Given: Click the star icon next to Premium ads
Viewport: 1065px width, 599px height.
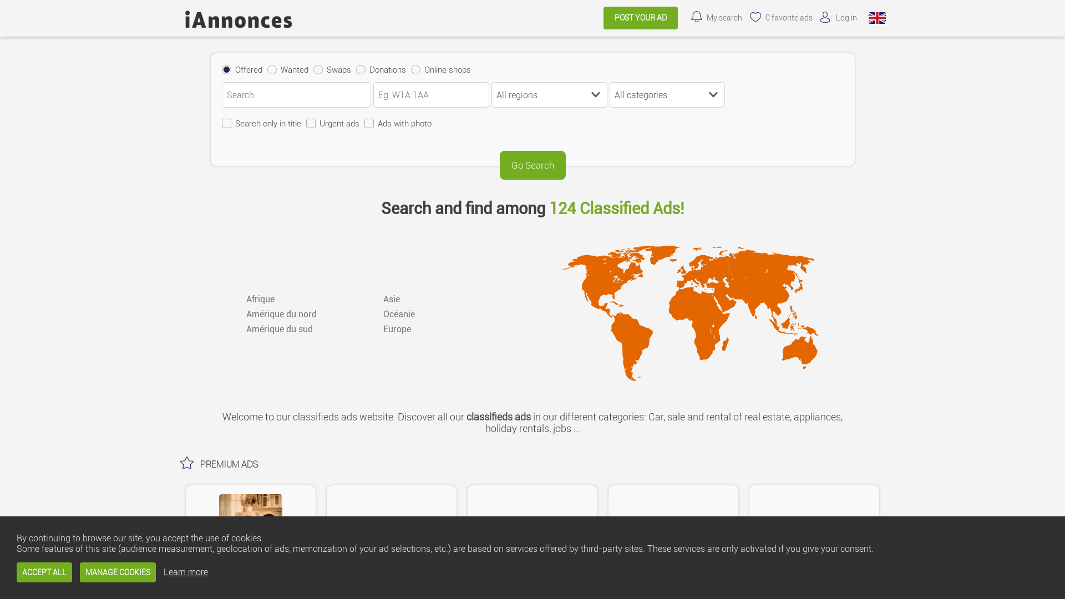Looking at the screenshot, I should click(x=187, y=463).
